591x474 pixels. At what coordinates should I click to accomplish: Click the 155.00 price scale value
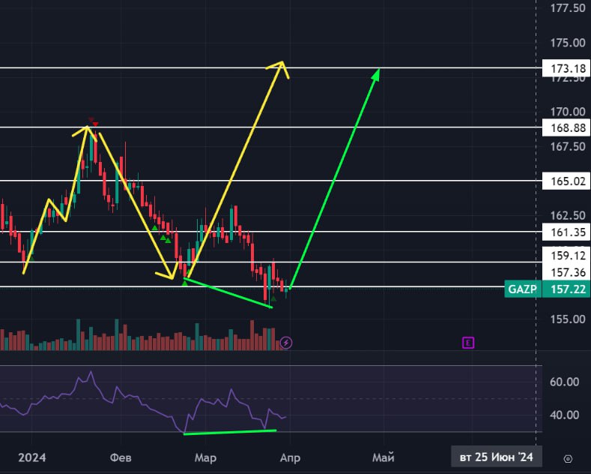(x=568, y=319)
